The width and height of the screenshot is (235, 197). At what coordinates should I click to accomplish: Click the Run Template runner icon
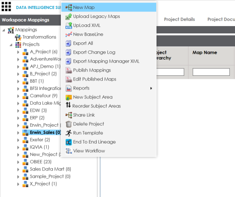pos(68,133)
